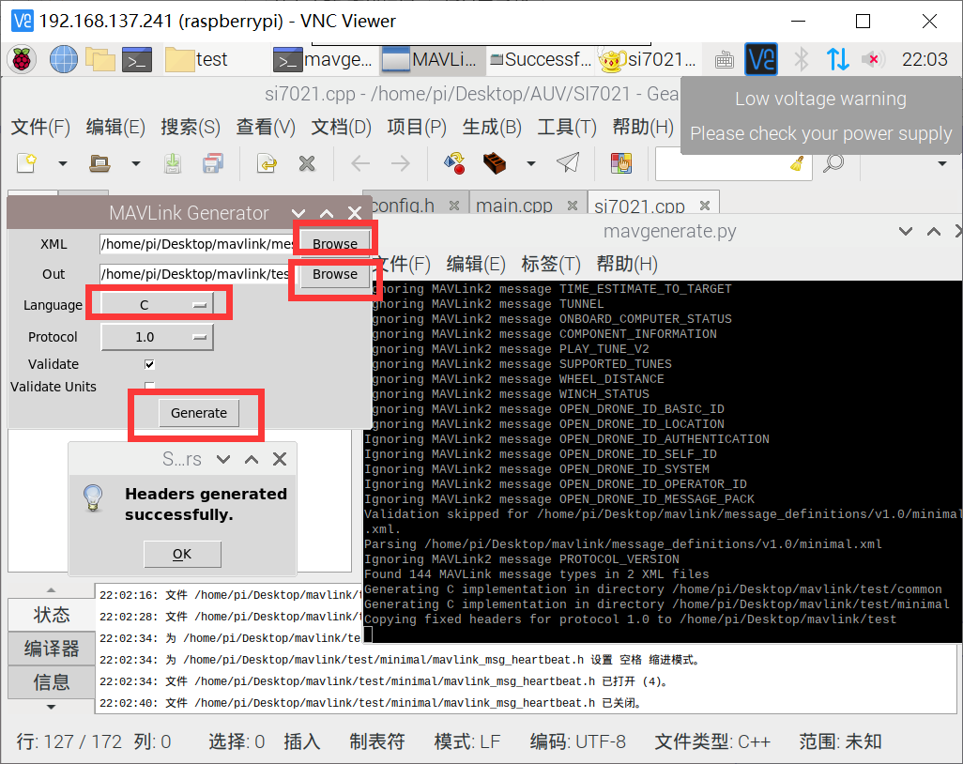
Task: Uncheck the Validate checkbox
Action: (149, 364)
